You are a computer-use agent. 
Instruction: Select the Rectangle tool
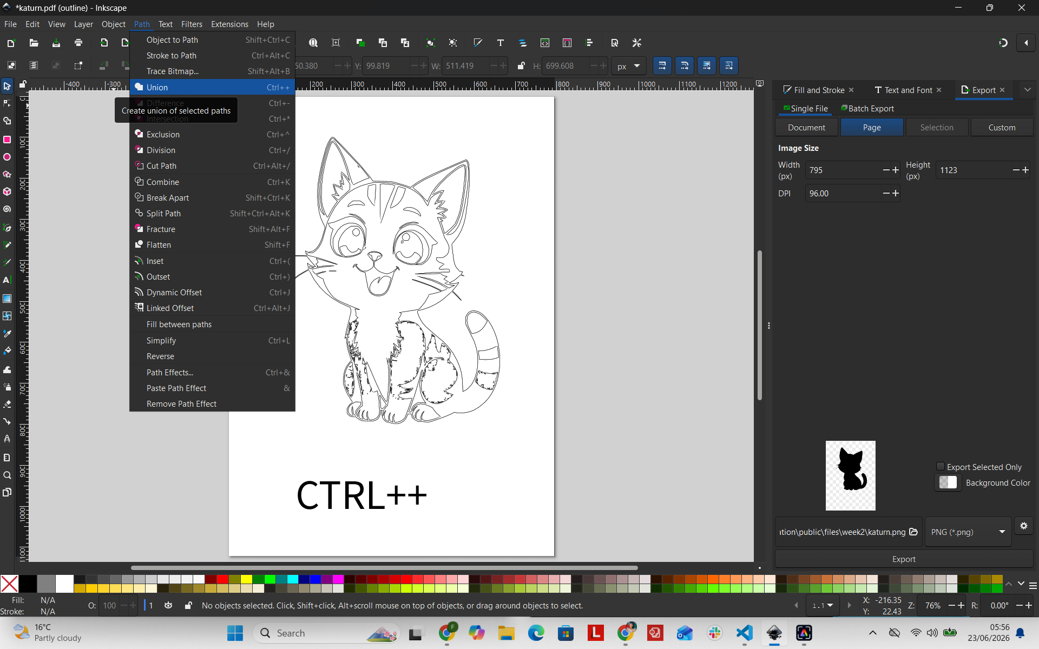7,140
